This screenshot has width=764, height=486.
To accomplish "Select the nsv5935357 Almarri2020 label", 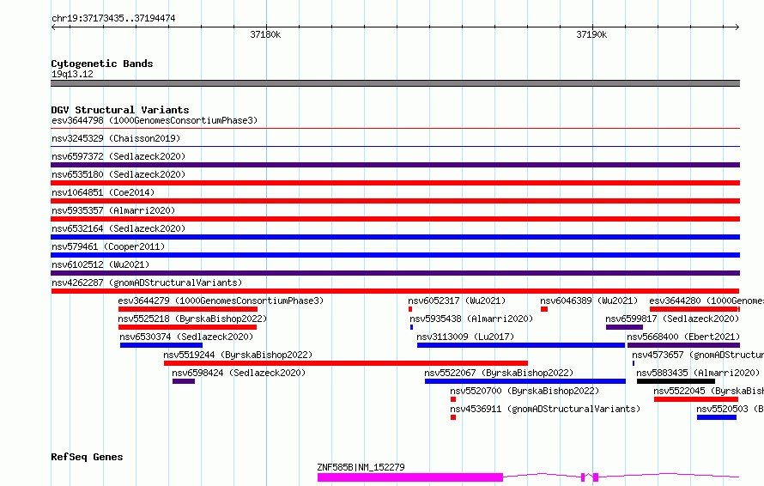I will [113, 210].
